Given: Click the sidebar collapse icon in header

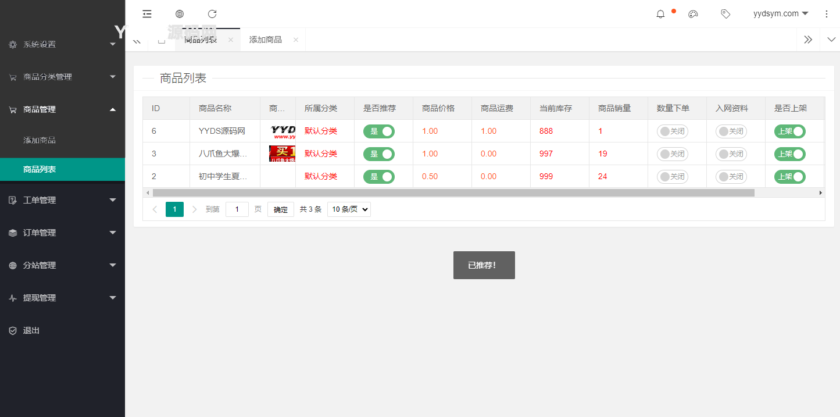Looking at the screenshot, I should (147, 14).
